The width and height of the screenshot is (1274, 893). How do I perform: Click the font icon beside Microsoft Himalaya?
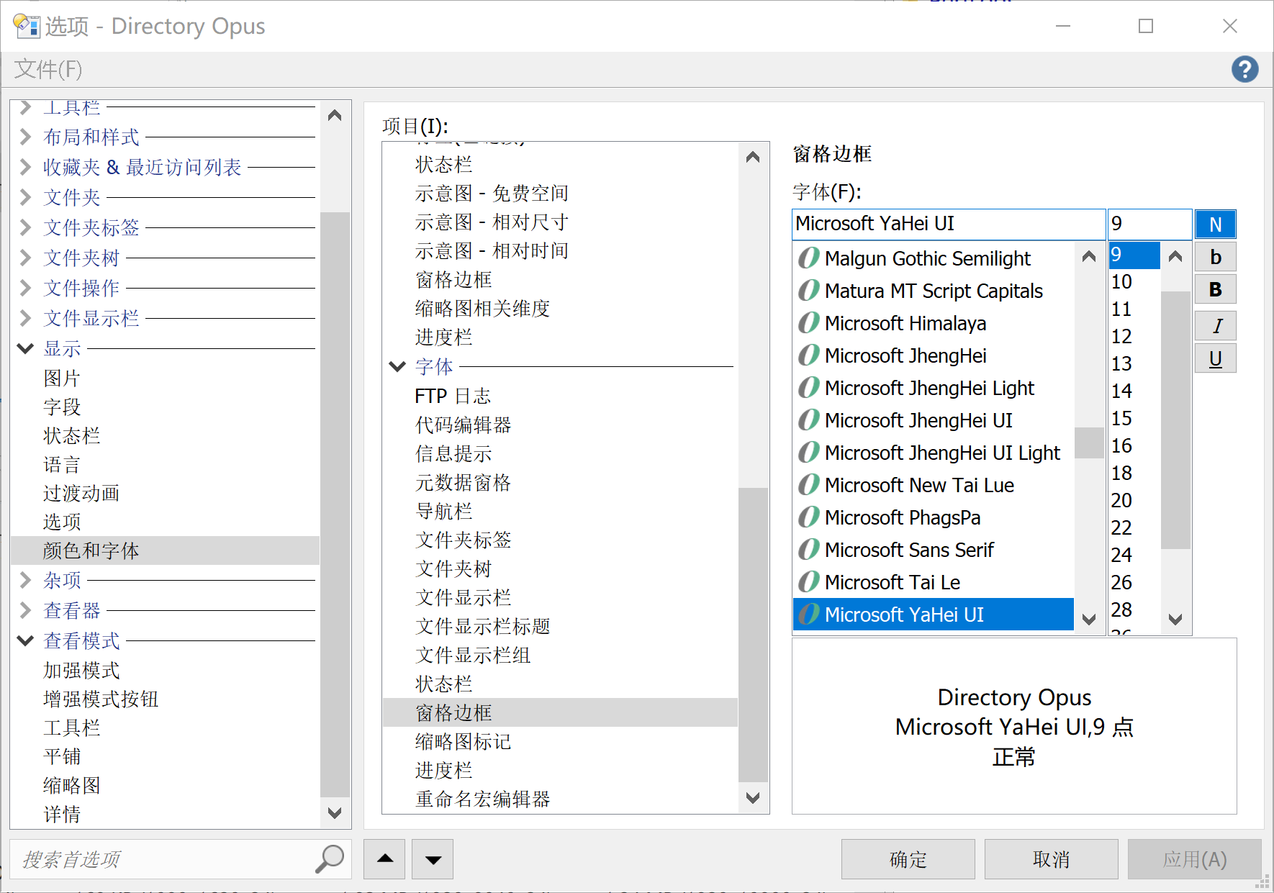pyautogui.click(x=809, y=322)
